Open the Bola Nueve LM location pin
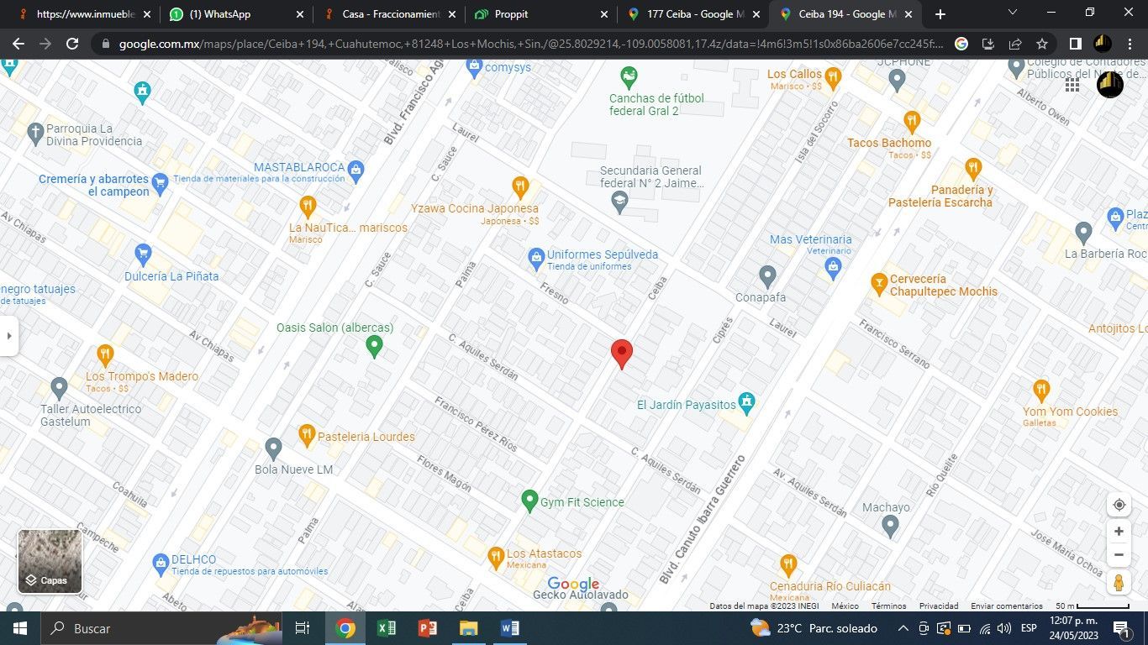 point(273,448)
